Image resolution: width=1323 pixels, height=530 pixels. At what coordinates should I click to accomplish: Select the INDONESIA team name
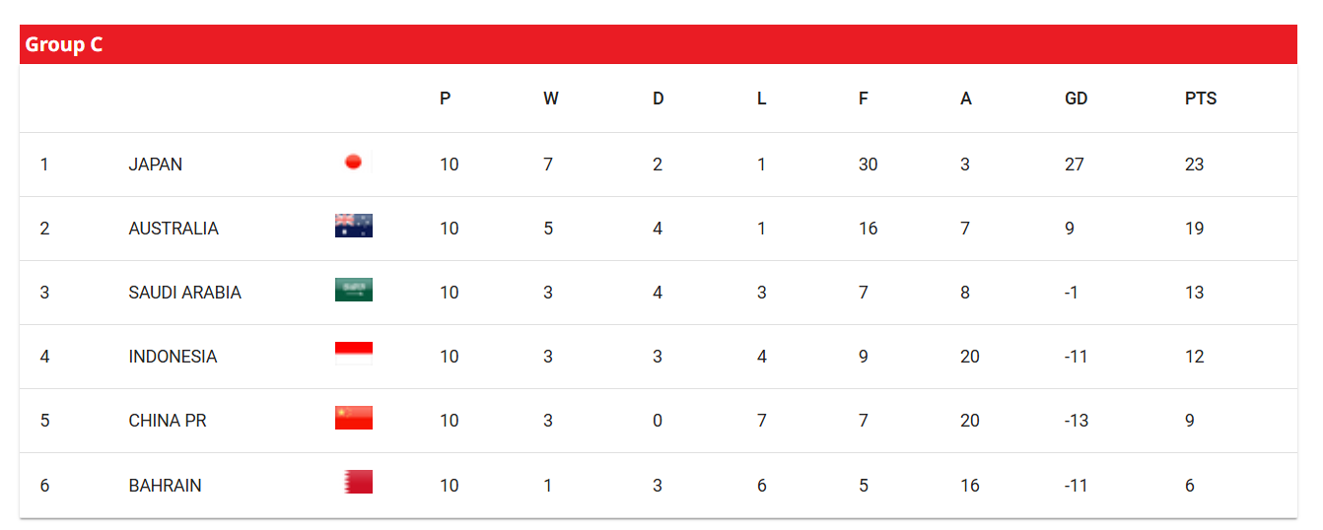click(173, 357)
